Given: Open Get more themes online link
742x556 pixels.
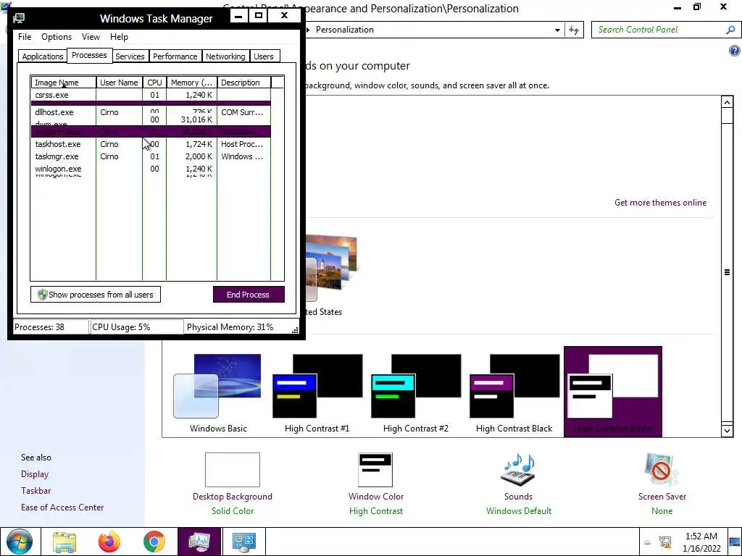Looking at the screenshot, I should pos(660,203).
